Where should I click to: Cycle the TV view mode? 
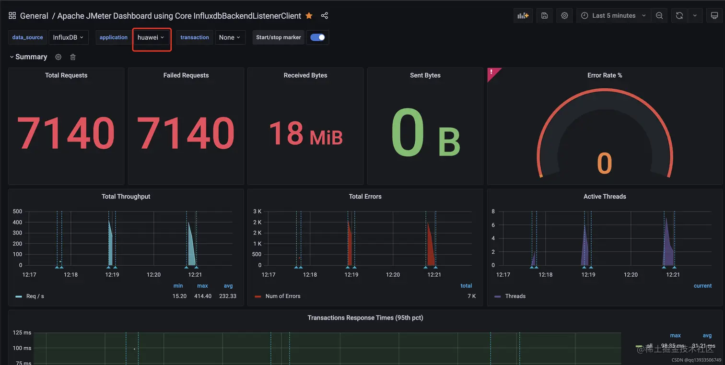pos(714,16)
